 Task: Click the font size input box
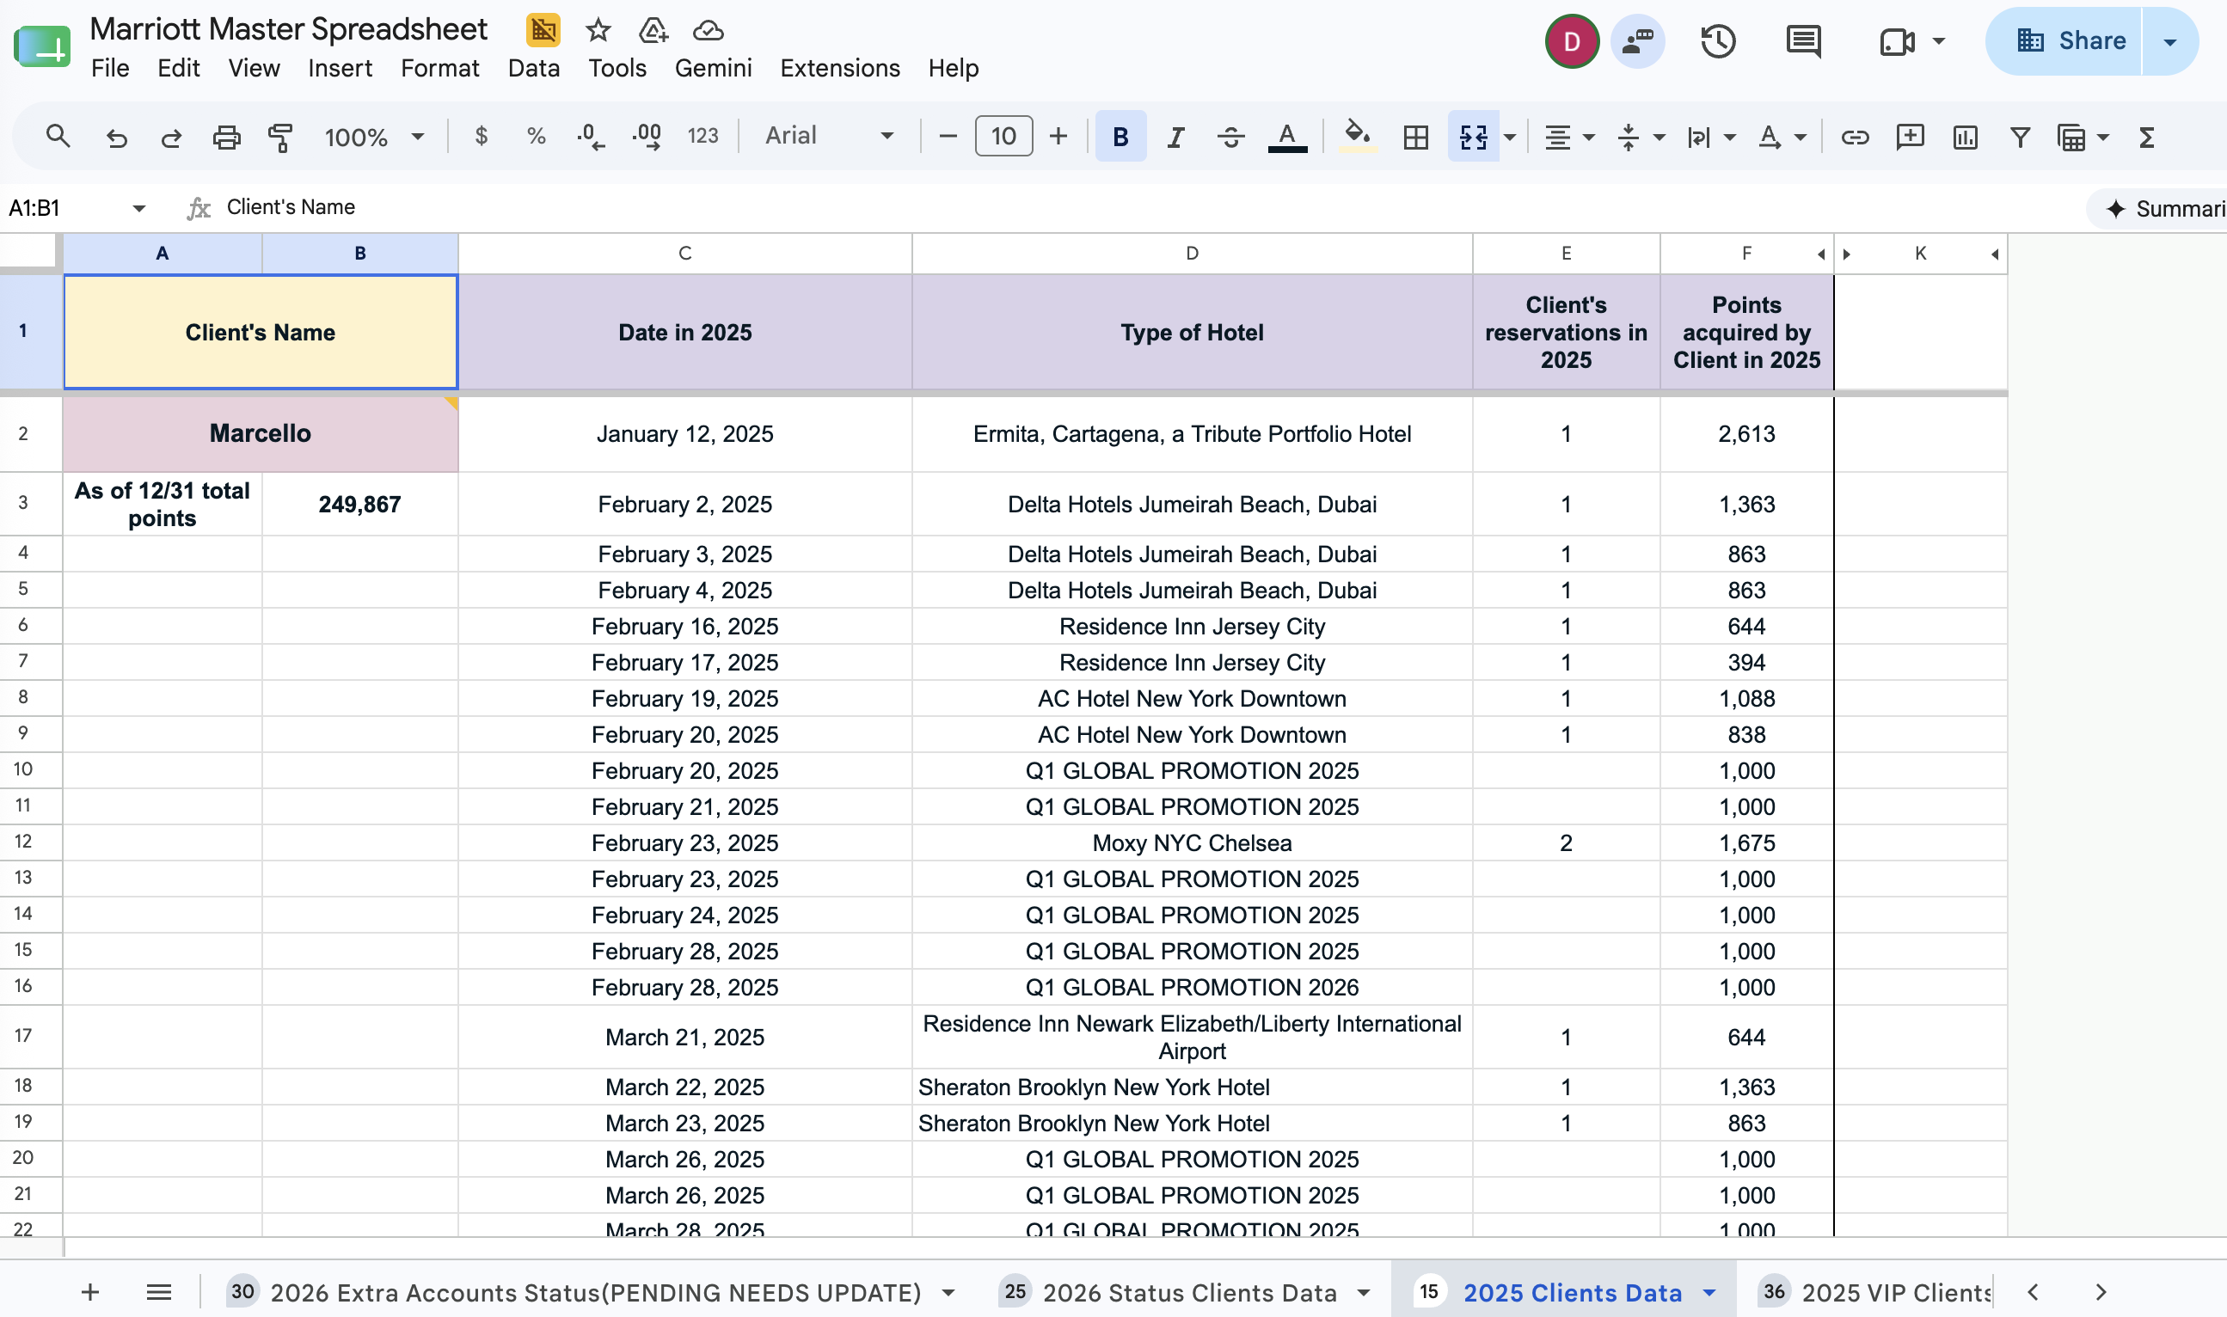coord(1003,136)
